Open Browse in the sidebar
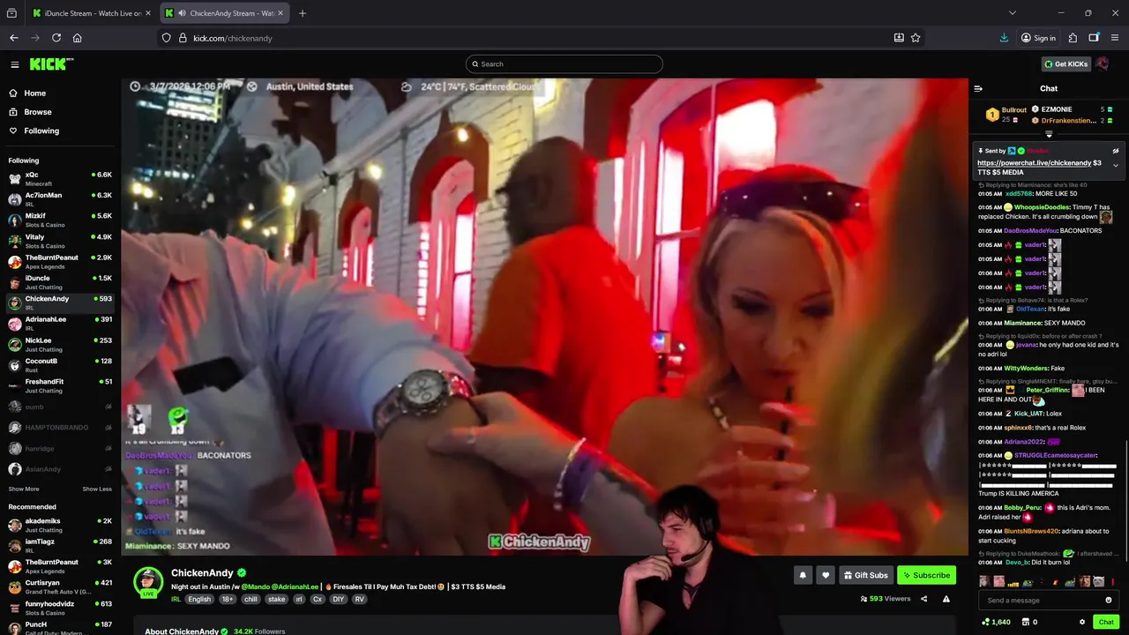The image size is (1129, 635). [38, 112]
